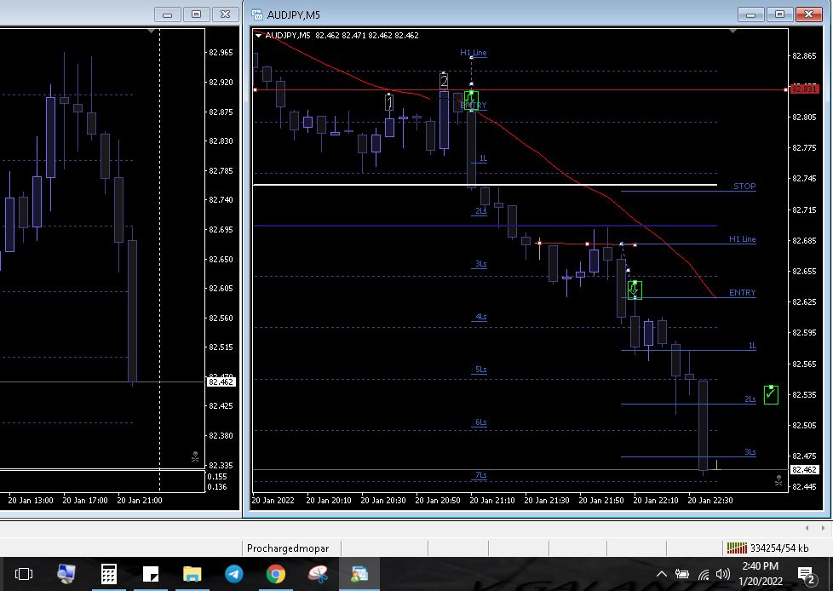Click the connection status bars in the status bar

(737, 548)
